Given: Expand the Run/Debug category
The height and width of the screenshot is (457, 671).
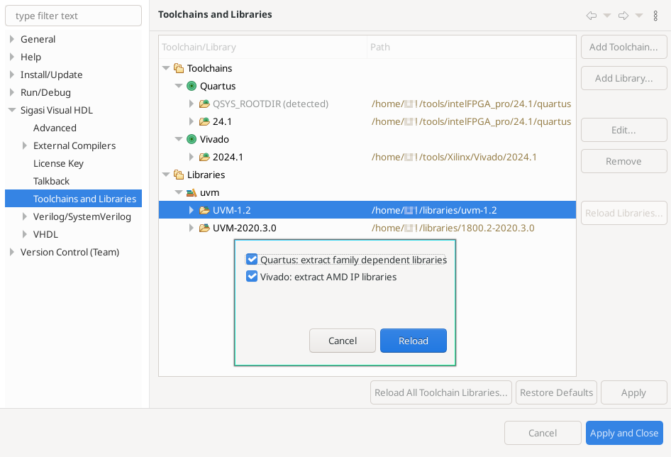Looking at the screenshot, I should click(x=12, y=92).
